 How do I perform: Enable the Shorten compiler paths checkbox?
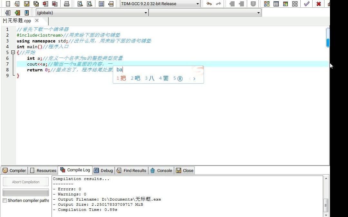coord(5,200)
